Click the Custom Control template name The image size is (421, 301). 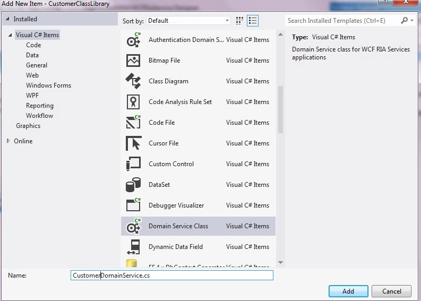point(171,164)
